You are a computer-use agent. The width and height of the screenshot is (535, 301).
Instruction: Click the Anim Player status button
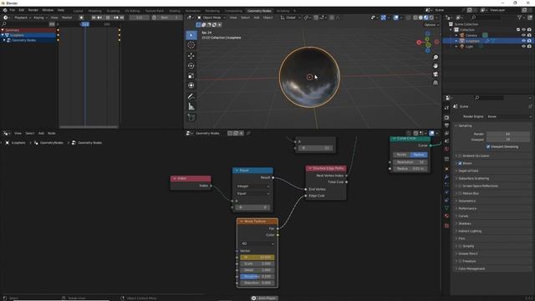264,298
